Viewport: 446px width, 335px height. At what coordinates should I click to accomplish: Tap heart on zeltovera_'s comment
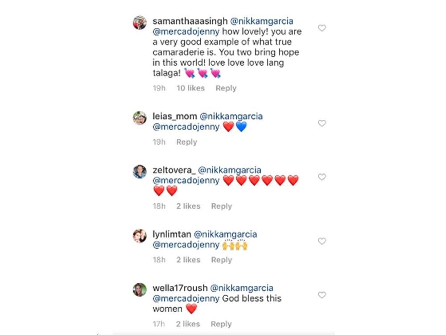coord(322,177)
